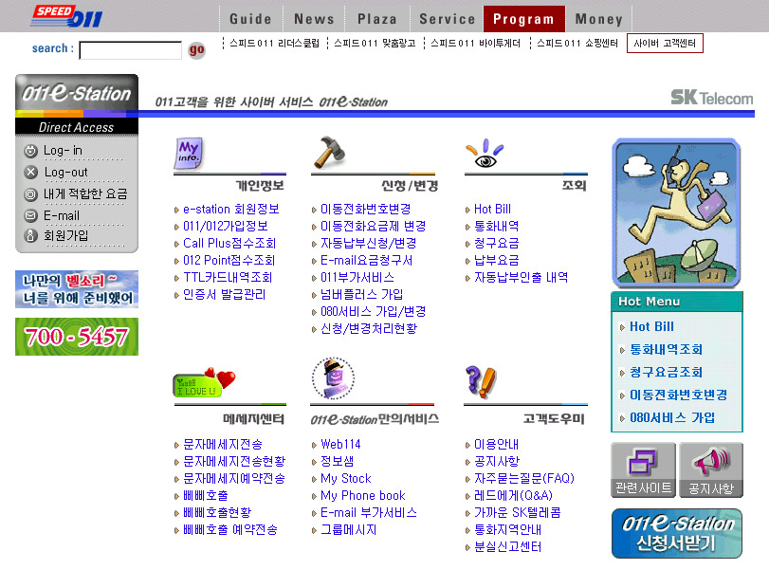This screenshot has width=769, height=570.
Task: Open 자주묻는질문(FAQ) link
Action: tap(523, 478)
